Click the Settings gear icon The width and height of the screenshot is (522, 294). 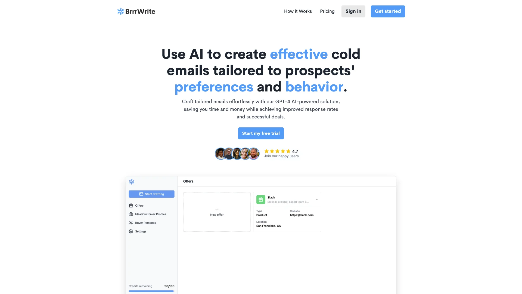point(131,231)
